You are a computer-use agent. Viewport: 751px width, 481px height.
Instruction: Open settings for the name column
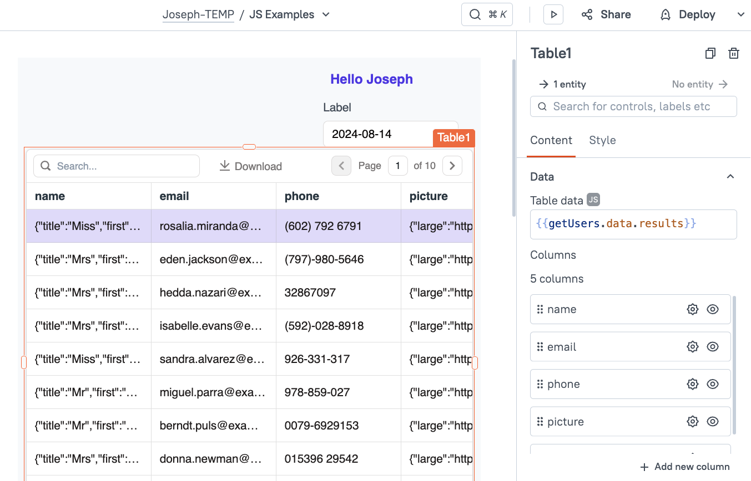(x=692, y=309)
